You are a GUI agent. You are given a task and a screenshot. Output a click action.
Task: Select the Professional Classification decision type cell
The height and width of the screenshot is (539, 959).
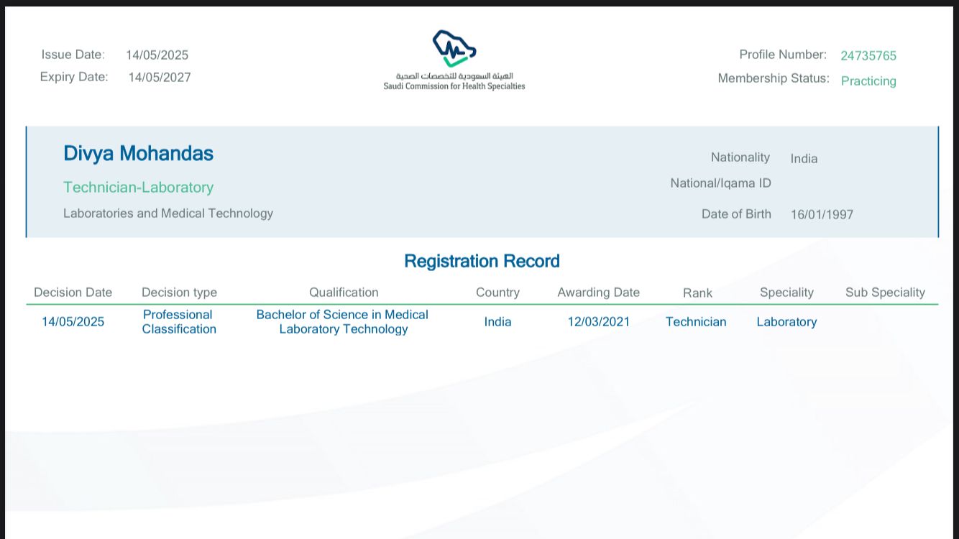179,322
